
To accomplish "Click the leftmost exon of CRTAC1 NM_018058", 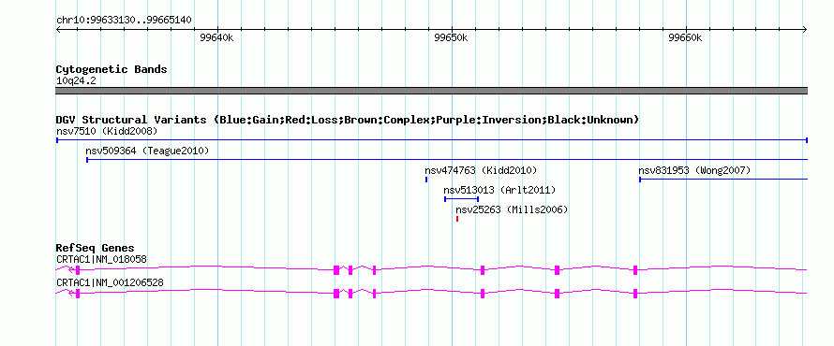I will pyautogui.click(x=78, y=269).
